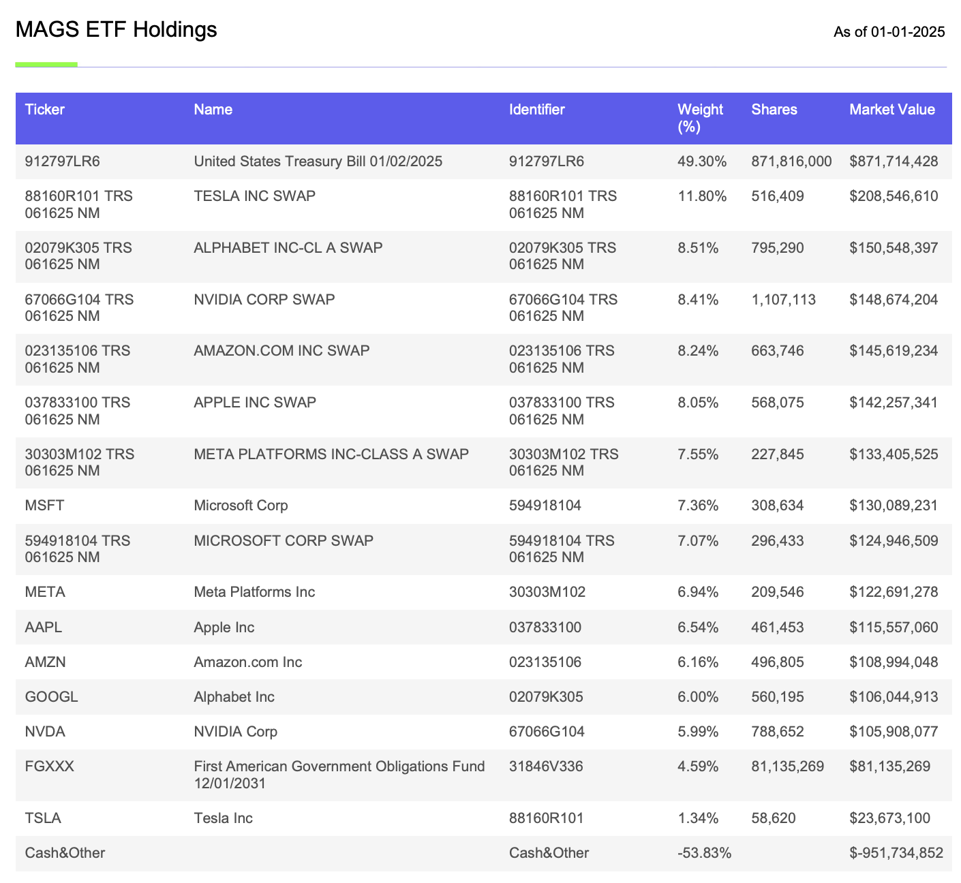Click the $23,673,100 market value
This screenshot has width=961, height=883.
tap(889, 818)
